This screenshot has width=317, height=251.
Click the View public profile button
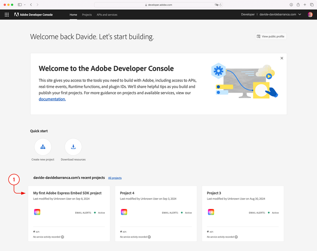click(x=271, y=36)
